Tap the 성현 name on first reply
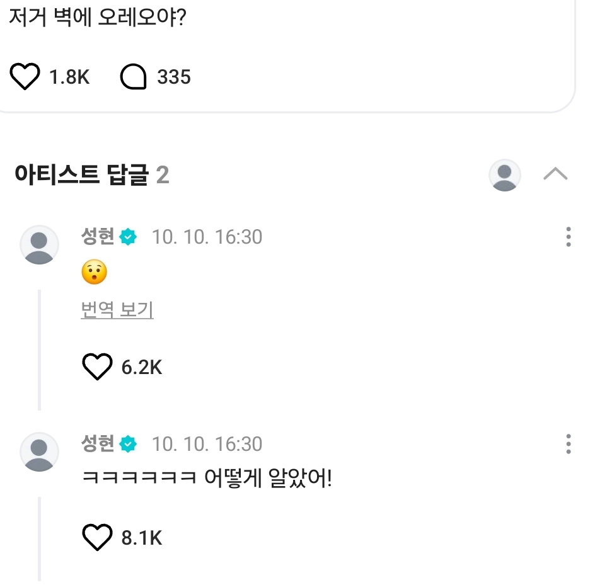This screenshot has height=585, width=602. point(98,236)
